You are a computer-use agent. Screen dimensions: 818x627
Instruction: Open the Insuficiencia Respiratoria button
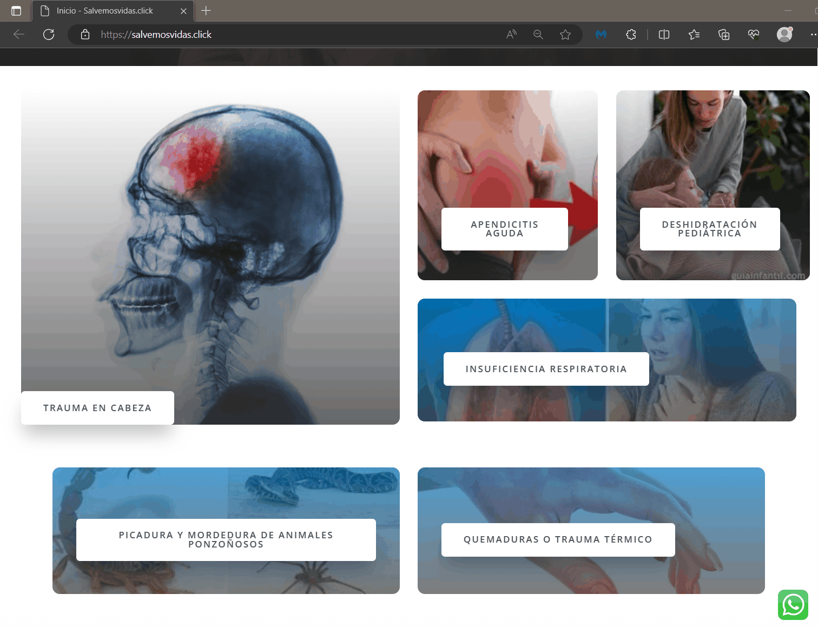(x=546, y=369)
